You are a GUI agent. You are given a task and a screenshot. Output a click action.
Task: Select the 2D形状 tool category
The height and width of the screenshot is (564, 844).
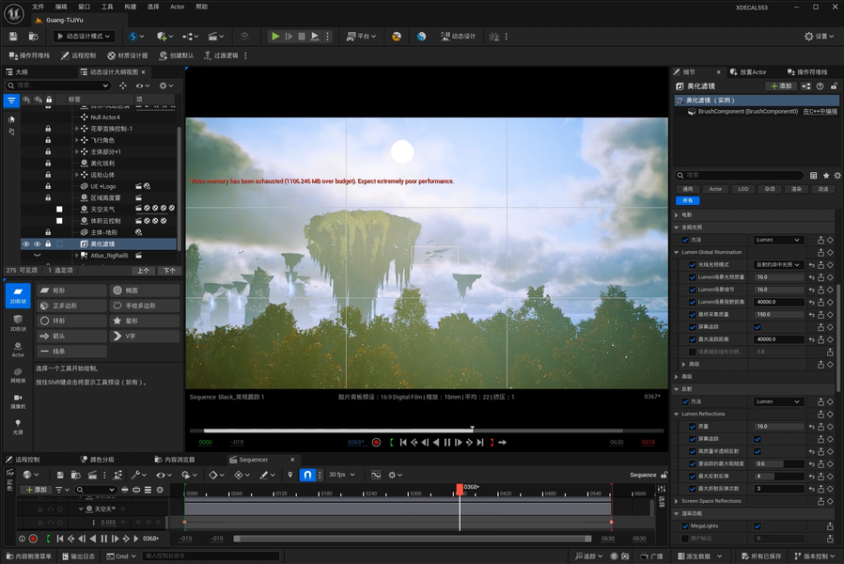[18, 295]
